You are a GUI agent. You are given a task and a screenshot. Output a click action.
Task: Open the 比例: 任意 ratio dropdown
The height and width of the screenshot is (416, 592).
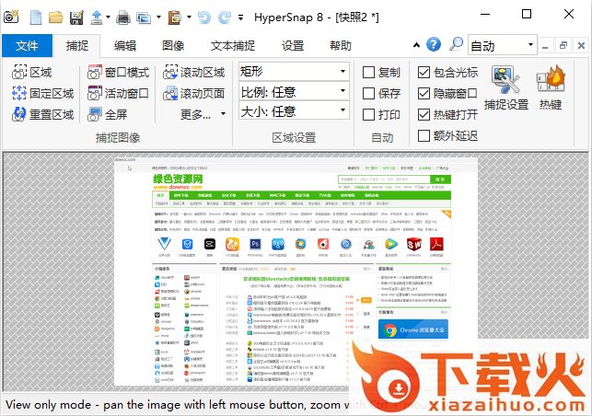click(294, 91)
